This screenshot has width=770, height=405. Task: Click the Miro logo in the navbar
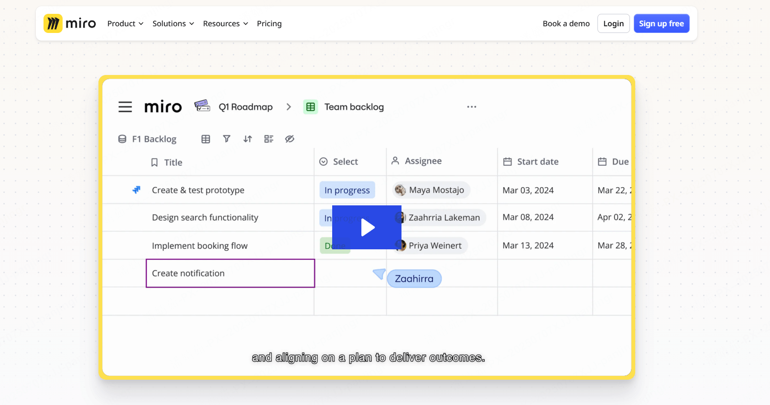(70, 23)
